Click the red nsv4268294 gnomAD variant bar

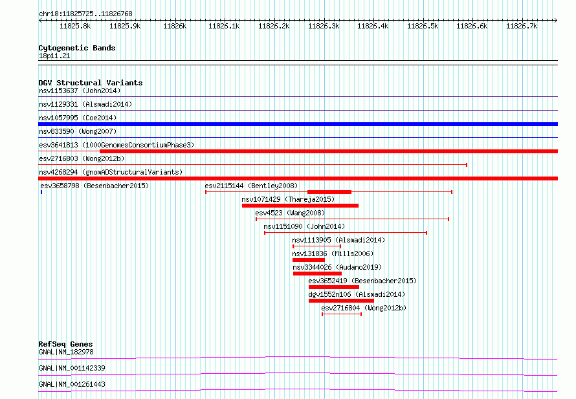(x=298, y=178)
